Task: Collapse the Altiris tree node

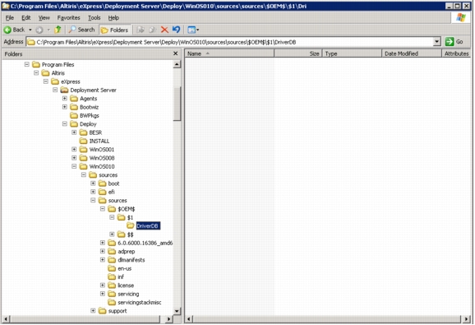Action: [x=36, y=72]
